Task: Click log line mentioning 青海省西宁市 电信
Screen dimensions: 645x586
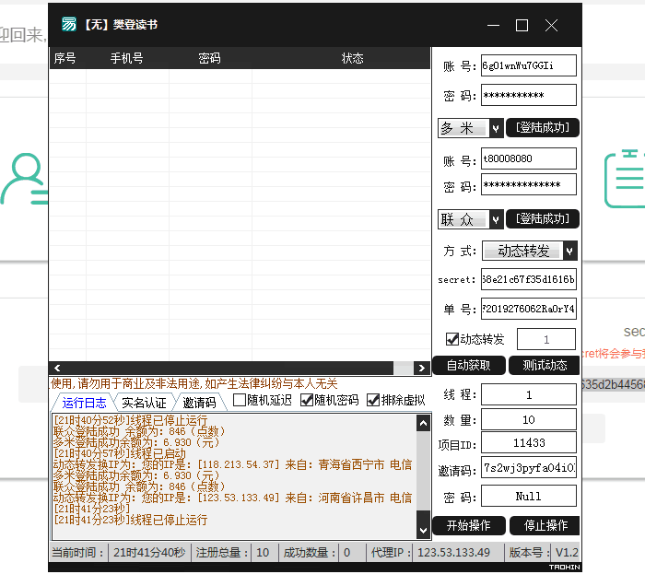Action: coord(232,464)
